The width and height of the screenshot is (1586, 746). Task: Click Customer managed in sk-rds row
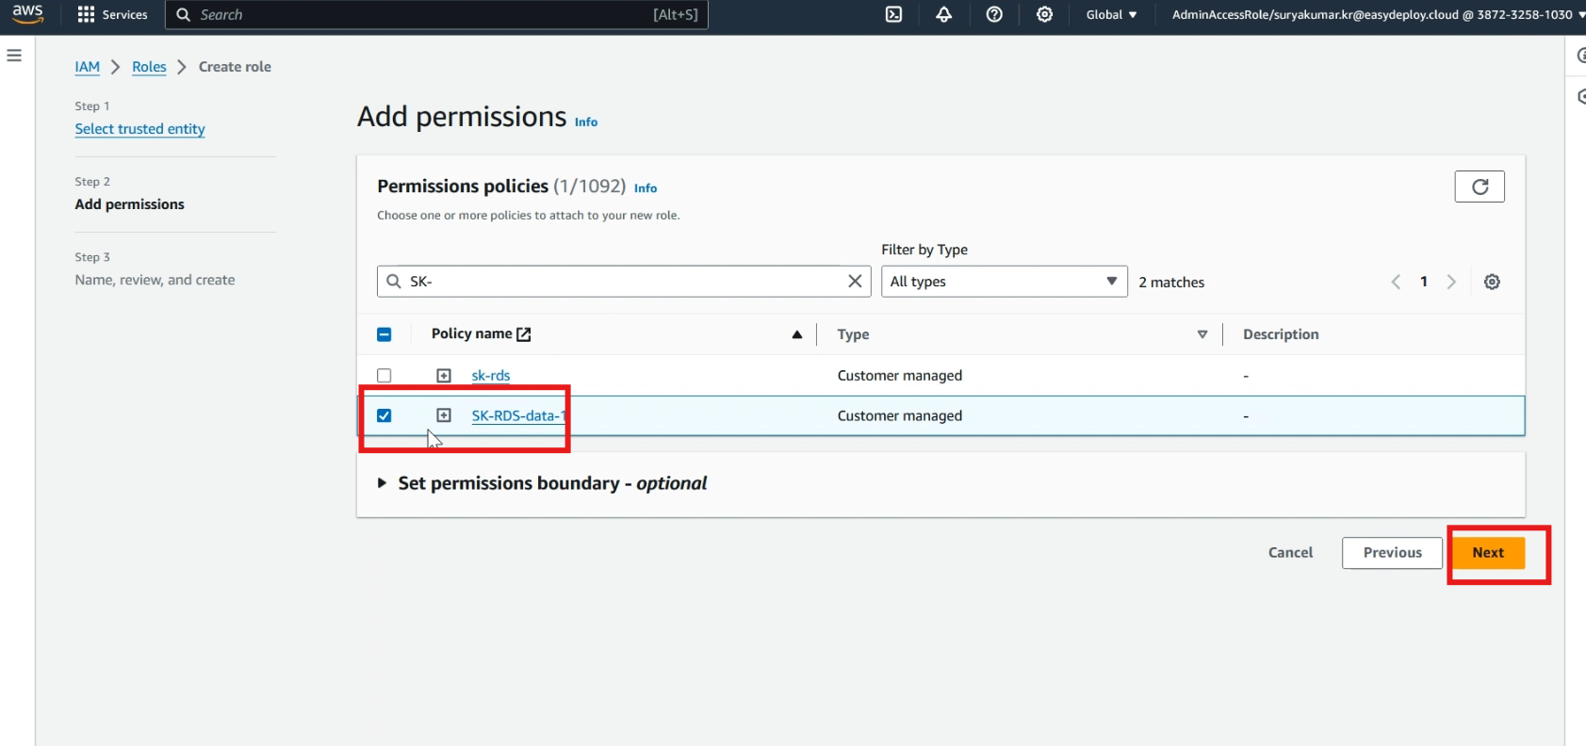click(x=900, y=376)
